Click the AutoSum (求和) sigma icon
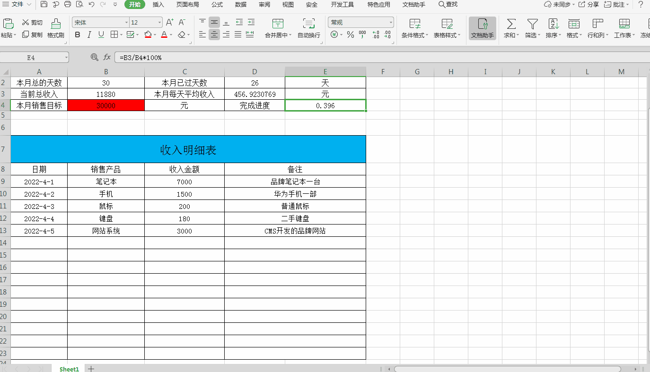Screen dimensions: 650x372 [x=511, y=24]
